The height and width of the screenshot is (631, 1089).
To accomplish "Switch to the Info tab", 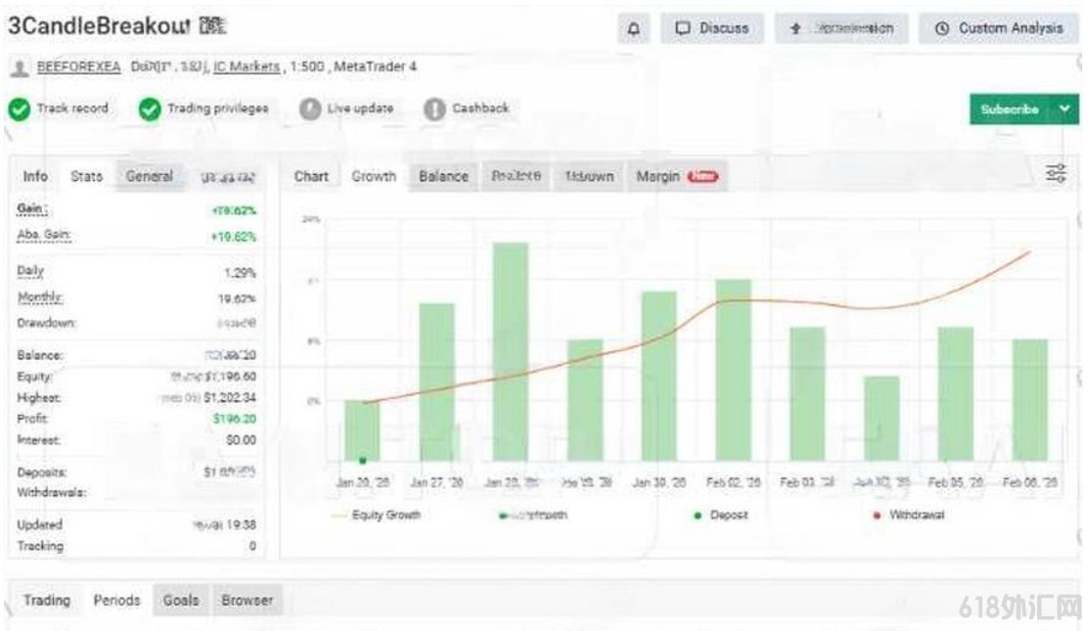I will [35, 176].
